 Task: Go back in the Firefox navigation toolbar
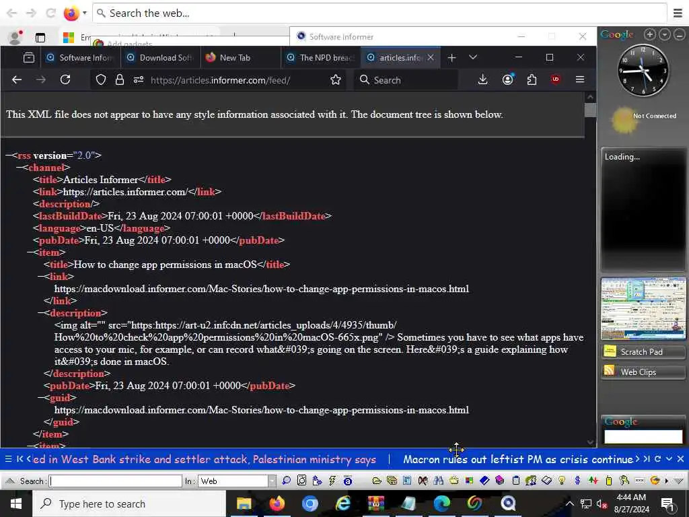pos(17,79)
